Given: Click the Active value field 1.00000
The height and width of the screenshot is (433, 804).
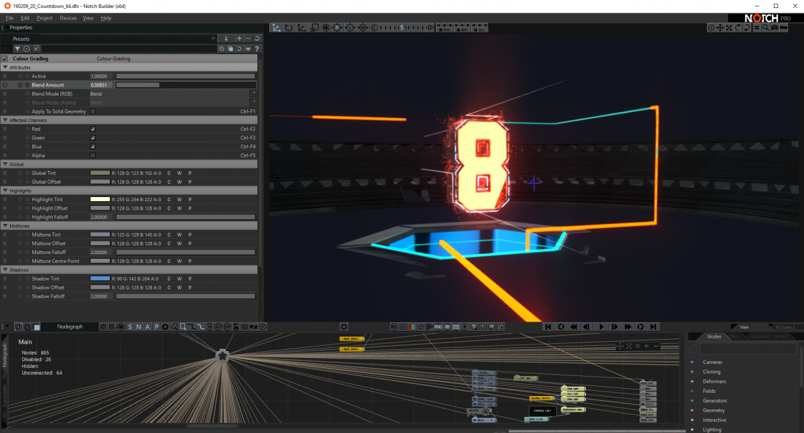Looking at the screenshot, I should (102, 76).
